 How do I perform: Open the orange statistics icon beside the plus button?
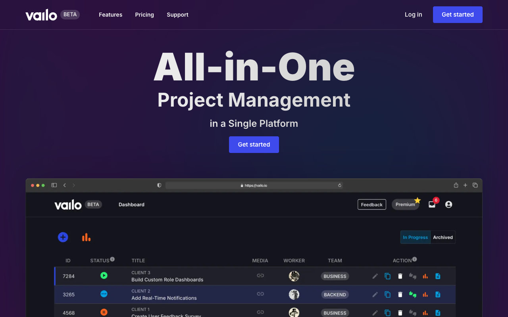pos(86,237)
